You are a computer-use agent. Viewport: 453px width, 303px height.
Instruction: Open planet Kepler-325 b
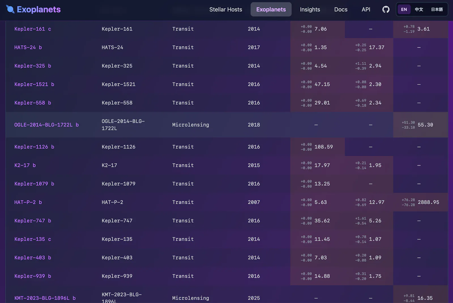click(33, 66)
